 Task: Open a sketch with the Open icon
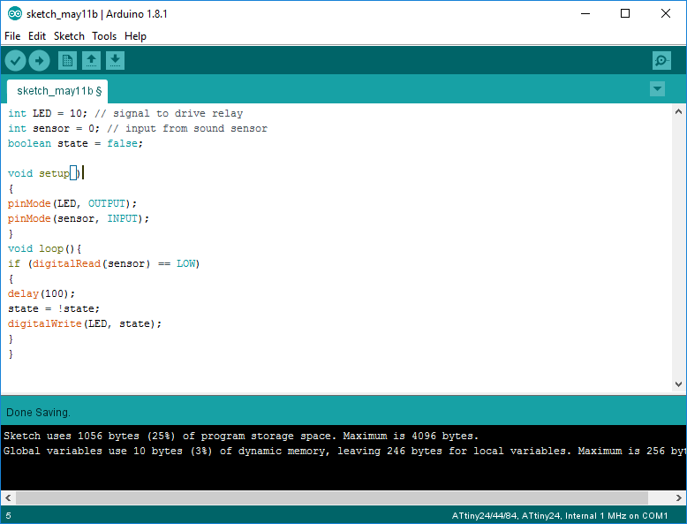pyautogui.click(x=91, y=60)
